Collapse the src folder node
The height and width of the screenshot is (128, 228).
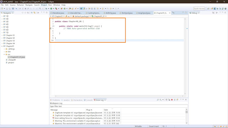point(4,54)
